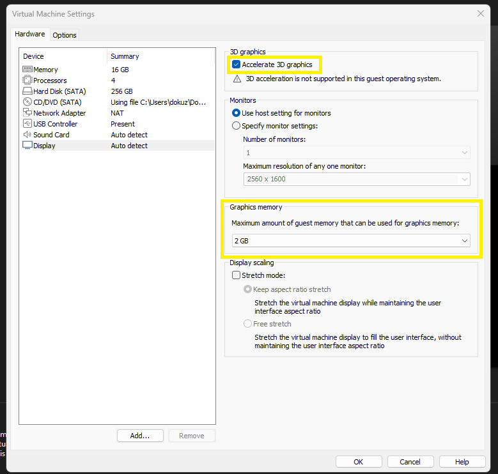The height and width of the screenshot is (474, 498).
Task: Click the Display monitor icon
Action: click(27, 145)
